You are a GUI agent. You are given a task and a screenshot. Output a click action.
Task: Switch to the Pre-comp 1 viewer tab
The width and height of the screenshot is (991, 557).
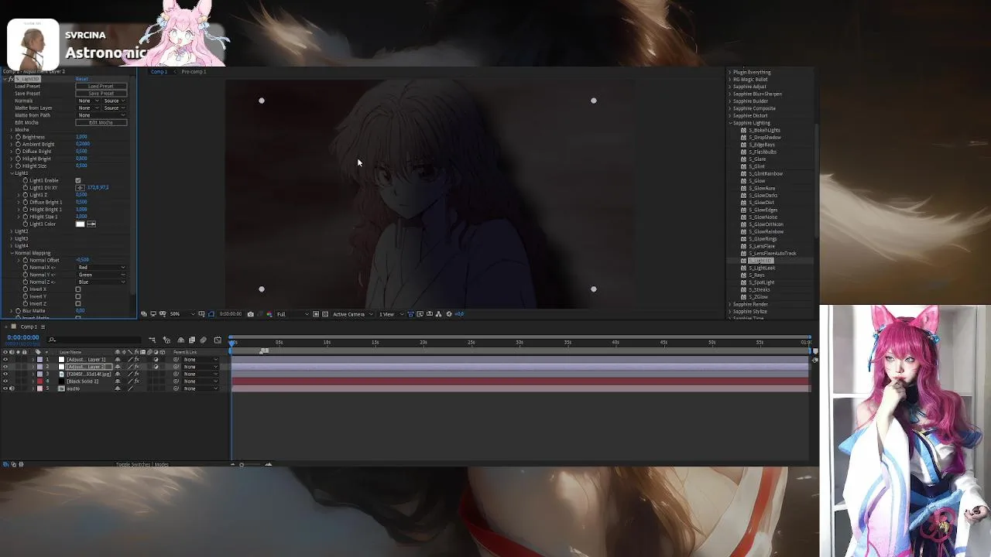click(x=194, y=72)
